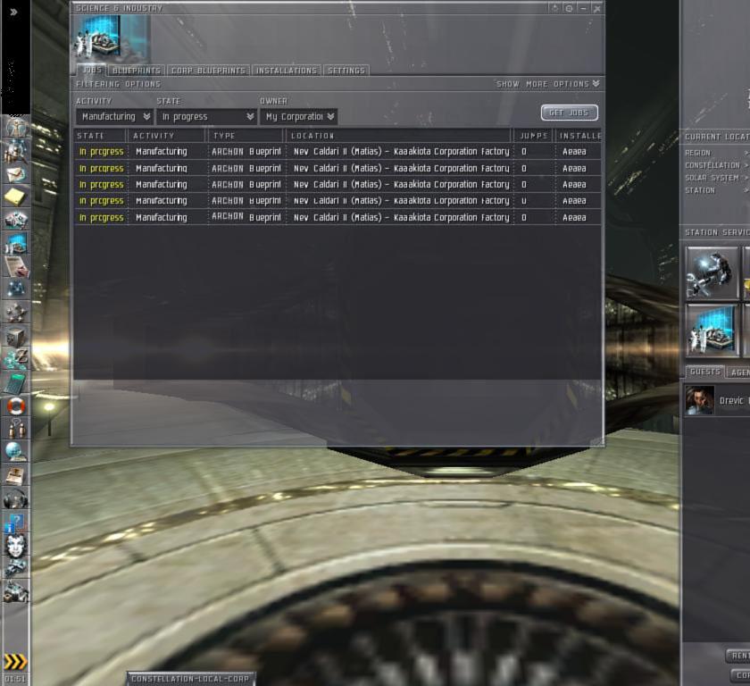
Task: Click the 01:51 clock display
Action: (15, 679)
